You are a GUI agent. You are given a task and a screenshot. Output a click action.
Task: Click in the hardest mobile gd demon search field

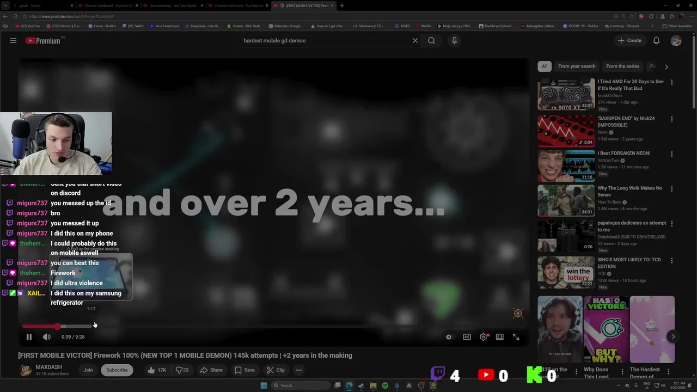click(x=324, y=40)
